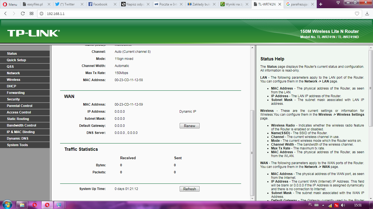This screenshot has height=209, width=373.
Task: Open the tab list menu icon
Action: click(x=338, y=3)
